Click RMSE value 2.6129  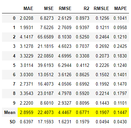pos(65,18)
